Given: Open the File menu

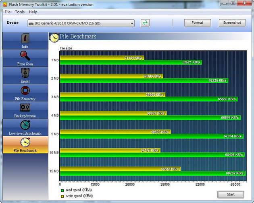Looking at the screenshot, I should 8,12.
